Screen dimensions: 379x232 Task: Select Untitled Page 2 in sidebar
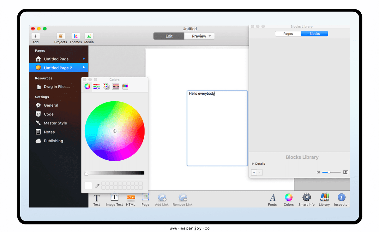pos(59,68)
